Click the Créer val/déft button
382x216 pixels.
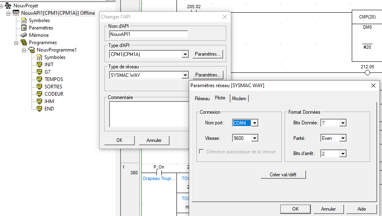[283, 175]
